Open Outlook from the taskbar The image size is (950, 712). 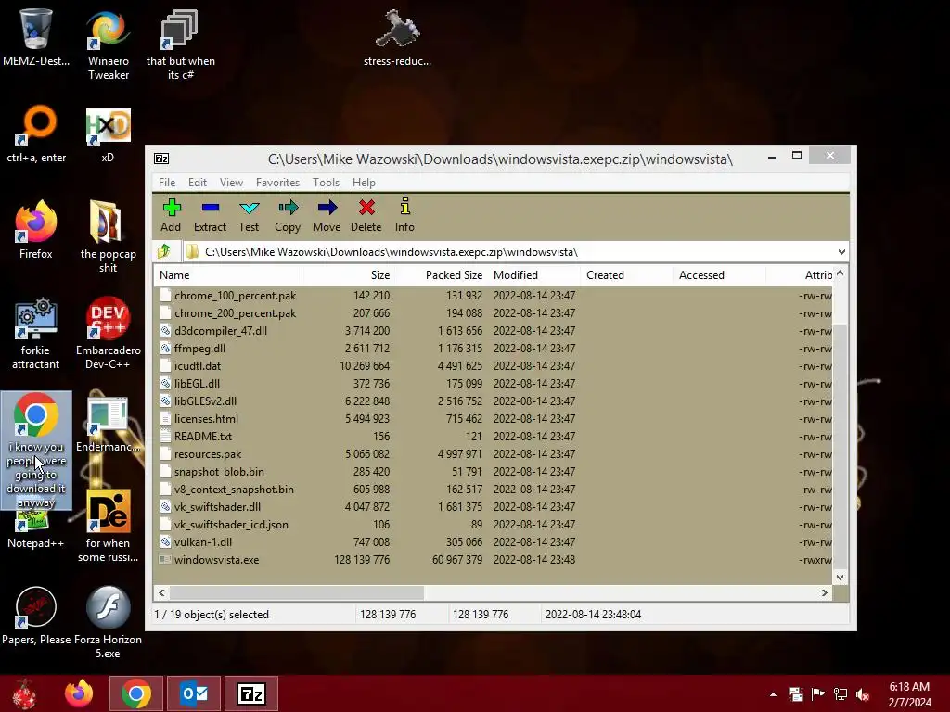pyautogui.click(x=194, y=693)
